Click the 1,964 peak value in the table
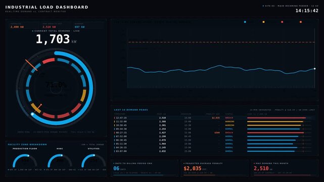This screenshot has width=324, height=182. pyautogui.click(x=162, y=144)
